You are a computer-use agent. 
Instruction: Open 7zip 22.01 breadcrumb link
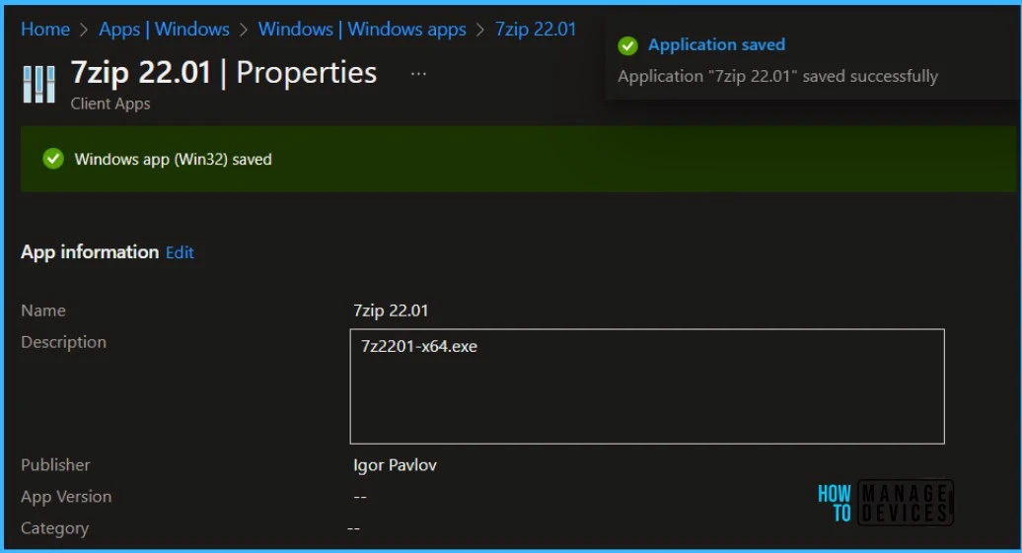point(535,30)
